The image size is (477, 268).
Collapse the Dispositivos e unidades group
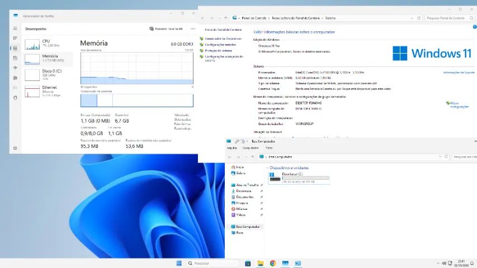[x=268, y=167]
